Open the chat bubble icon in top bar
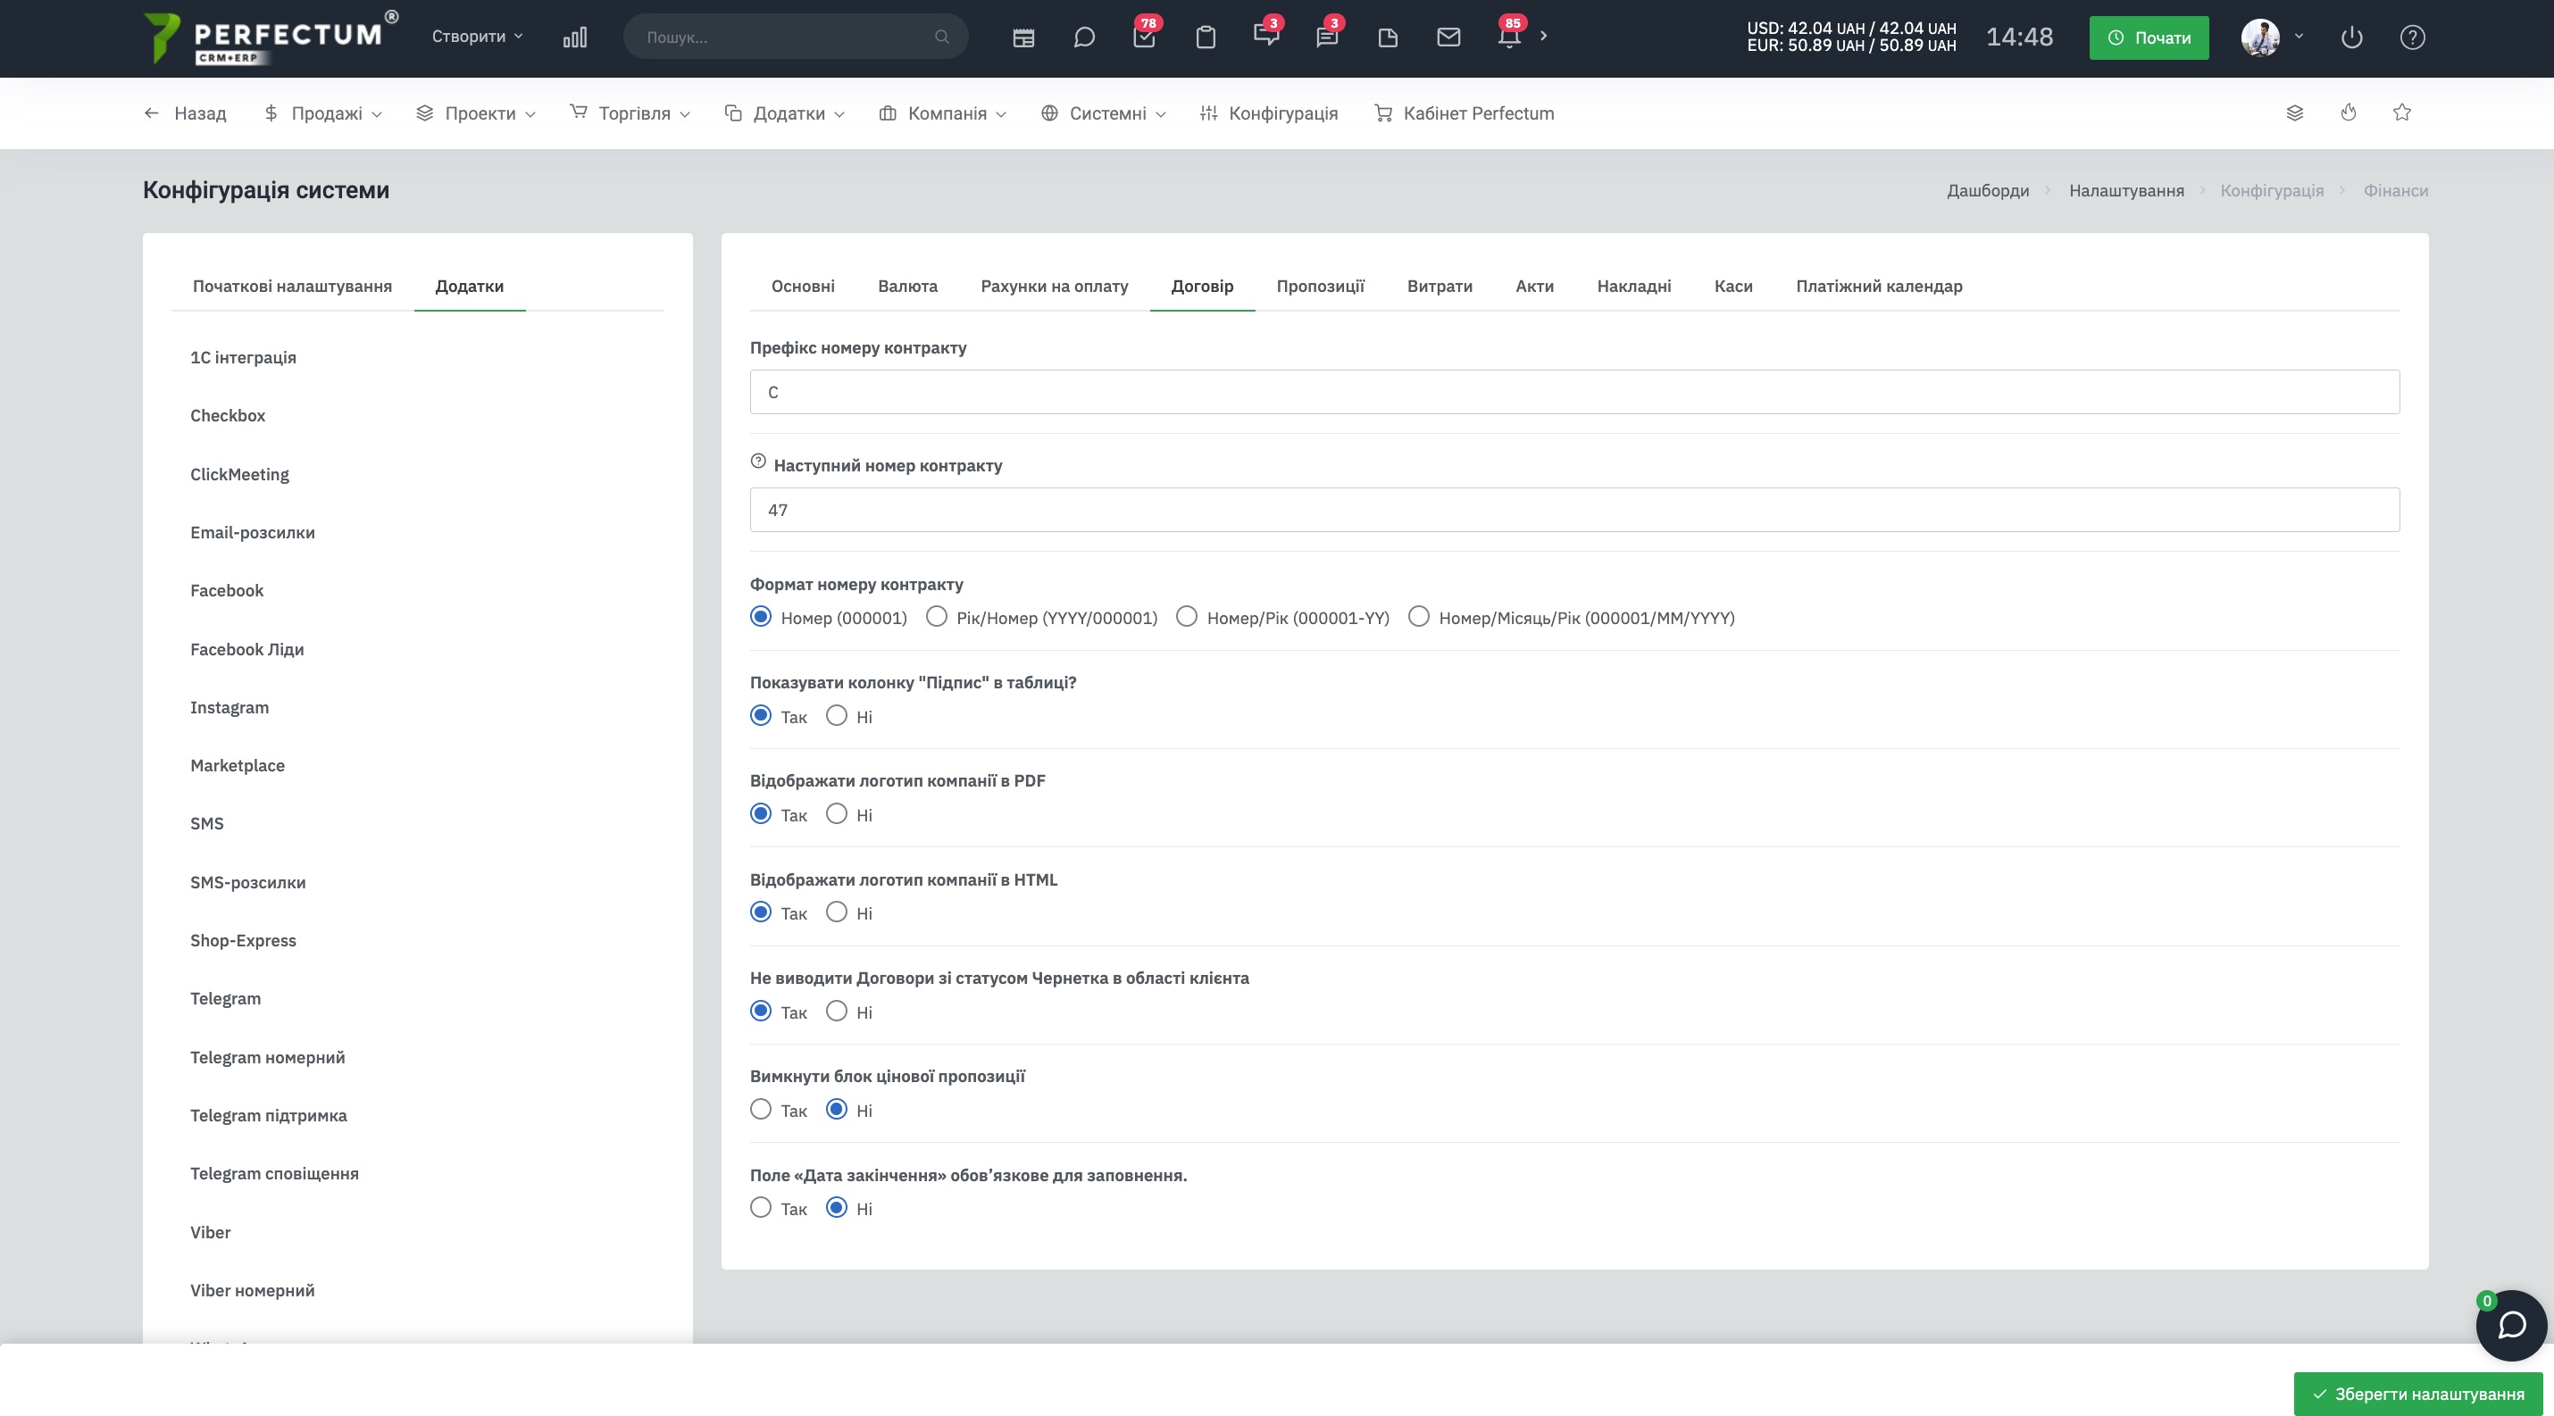 pyautogui.click(x=1084, y=37)
